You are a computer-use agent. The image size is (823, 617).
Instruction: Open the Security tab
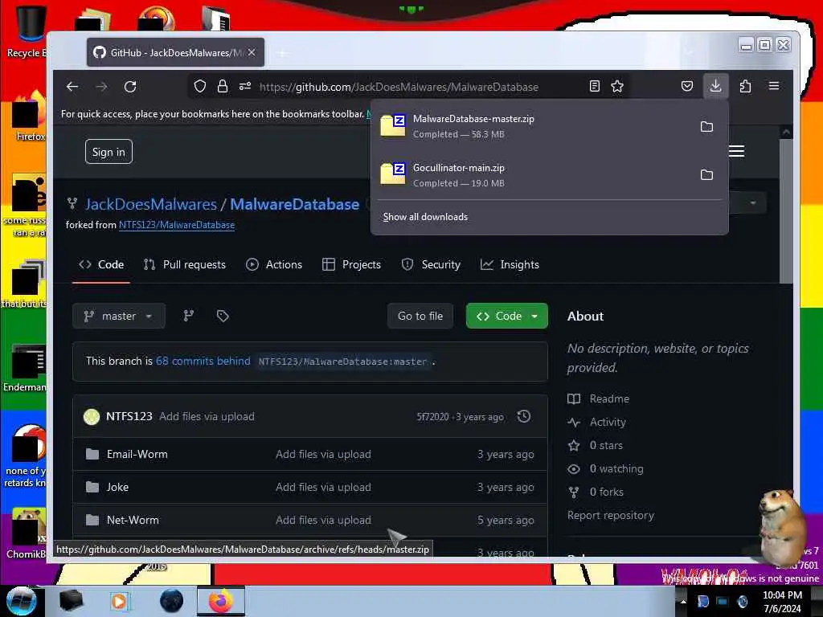[x=431, y=264]
